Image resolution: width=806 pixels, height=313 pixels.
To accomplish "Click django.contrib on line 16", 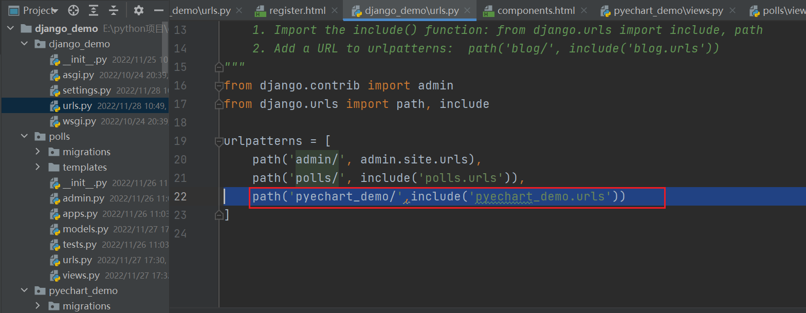I will click(x=309, y=85).
